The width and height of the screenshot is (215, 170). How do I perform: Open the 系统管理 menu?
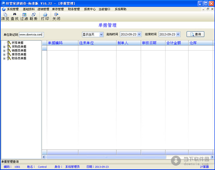click(13, 9)
